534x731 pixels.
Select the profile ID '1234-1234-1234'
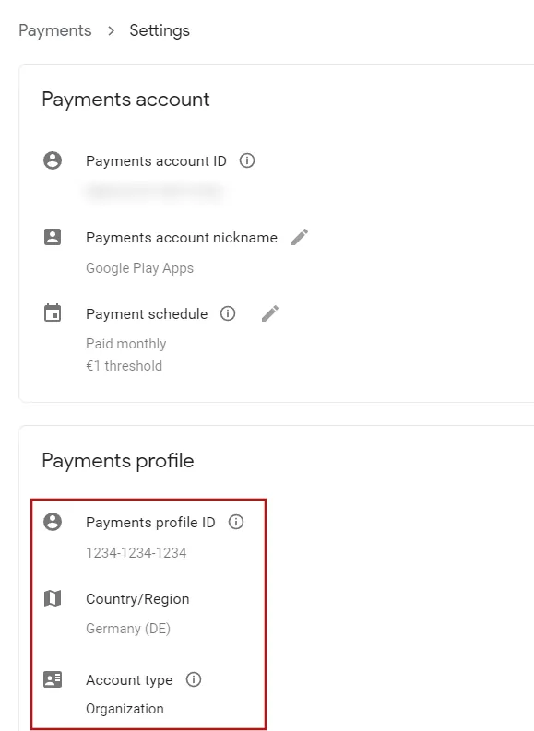[x=136, y=553]
